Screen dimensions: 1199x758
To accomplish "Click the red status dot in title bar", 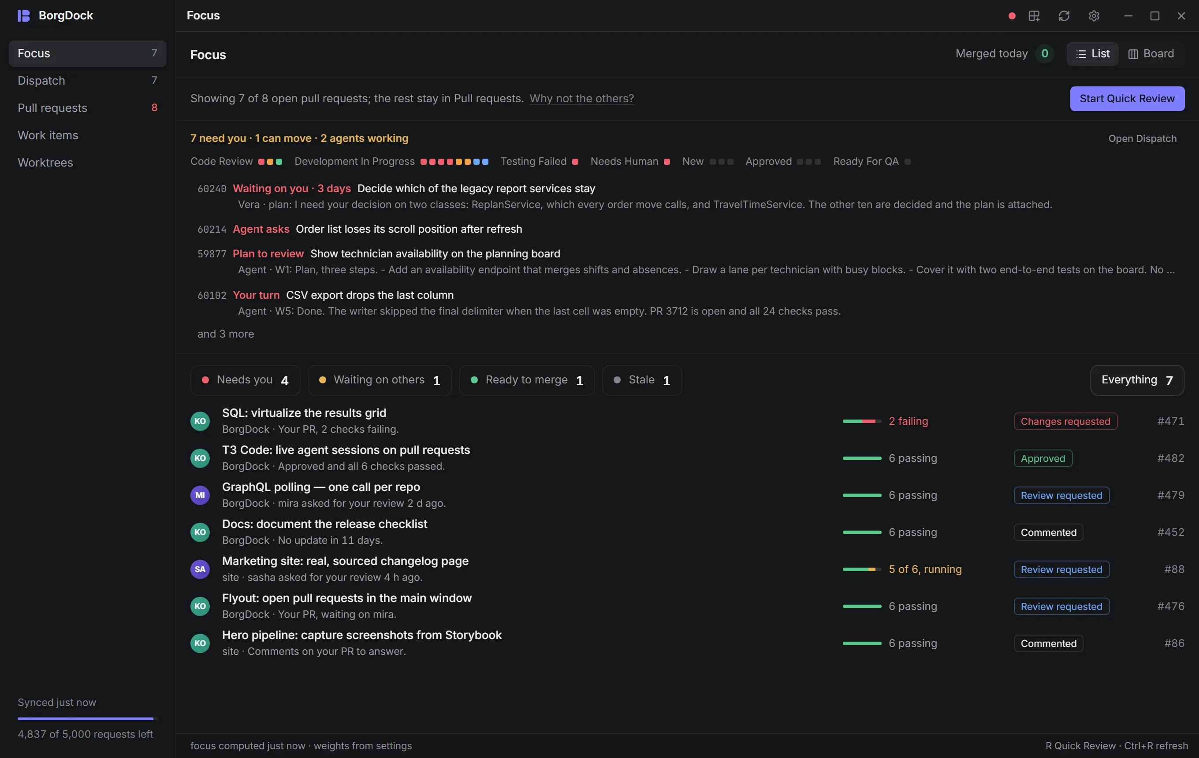I will coord(1012,16).
